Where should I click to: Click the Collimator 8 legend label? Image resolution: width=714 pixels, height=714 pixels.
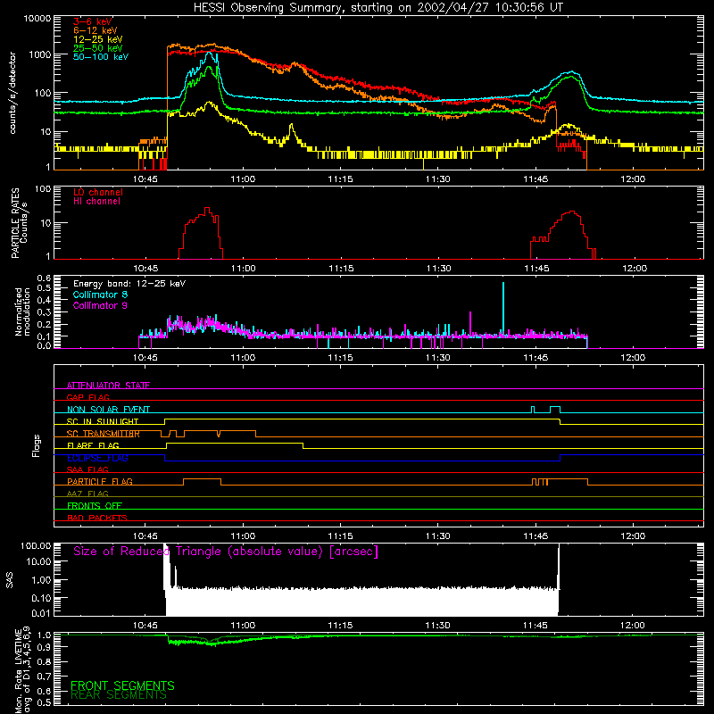click(x=100, y=295)
